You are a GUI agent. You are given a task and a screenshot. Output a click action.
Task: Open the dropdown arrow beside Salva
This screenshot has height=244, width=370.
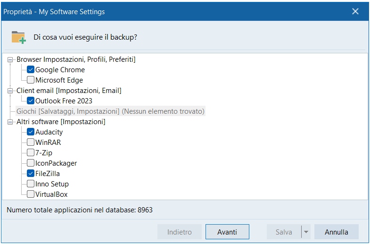tap(306, 232)
